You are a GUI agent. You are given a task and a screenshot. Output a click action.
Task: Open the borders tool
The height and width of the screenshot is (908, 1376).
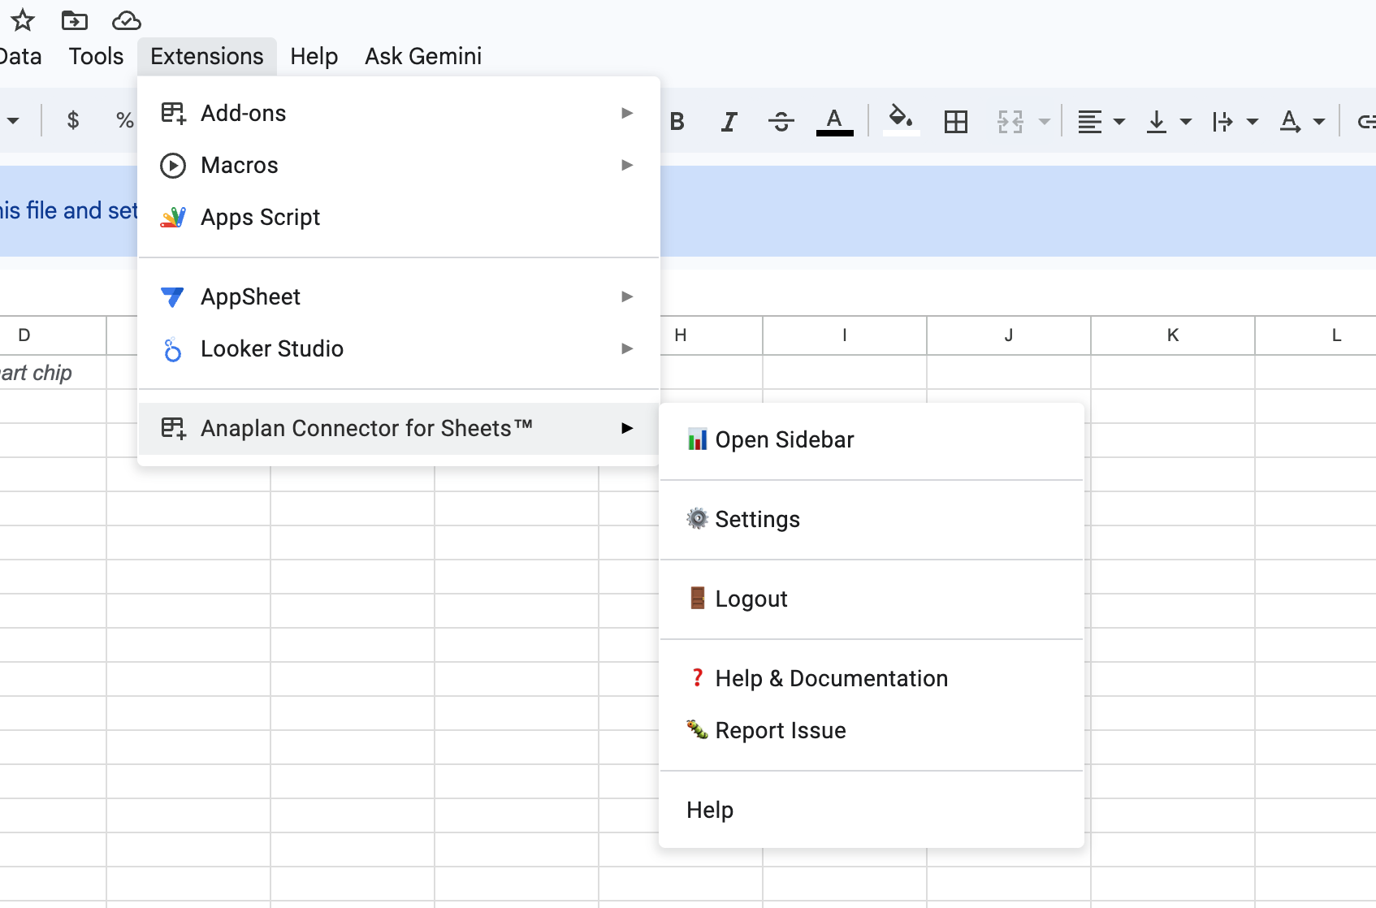[x=956, y=121]
